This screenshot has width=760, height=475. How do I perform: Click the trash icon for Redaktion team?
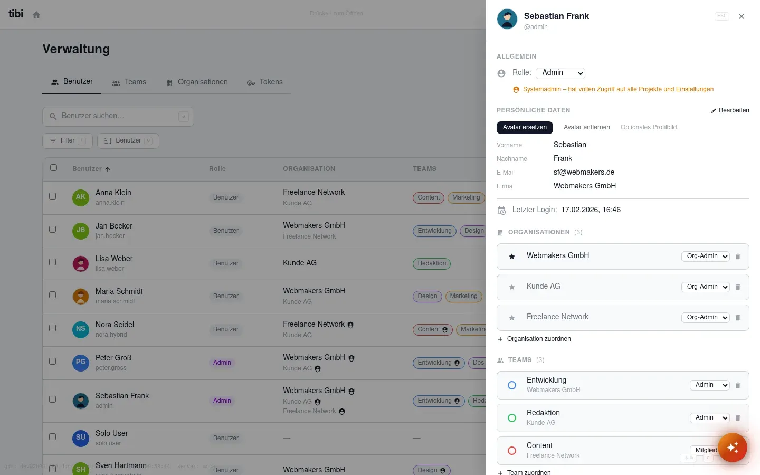click(738, 418)
